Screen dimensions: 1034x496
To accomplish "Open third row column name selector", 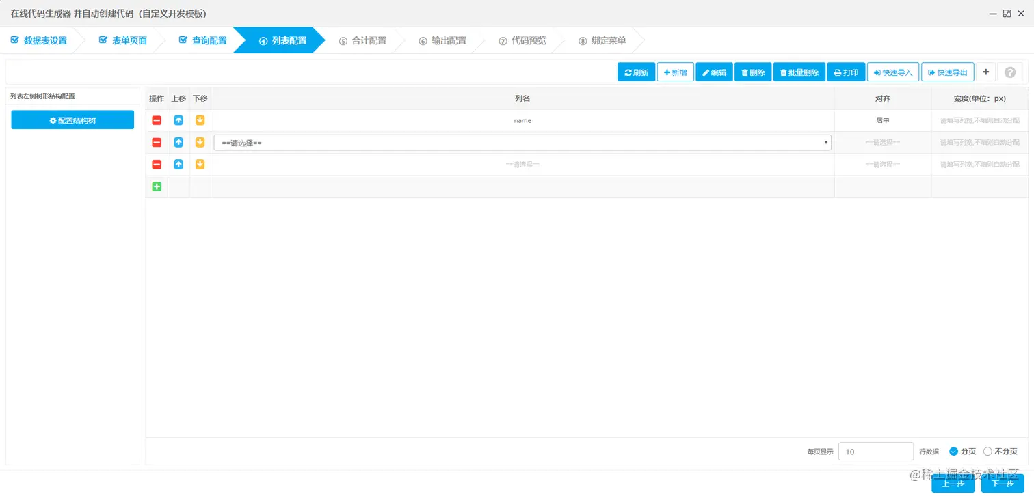I will pos(522,164).
